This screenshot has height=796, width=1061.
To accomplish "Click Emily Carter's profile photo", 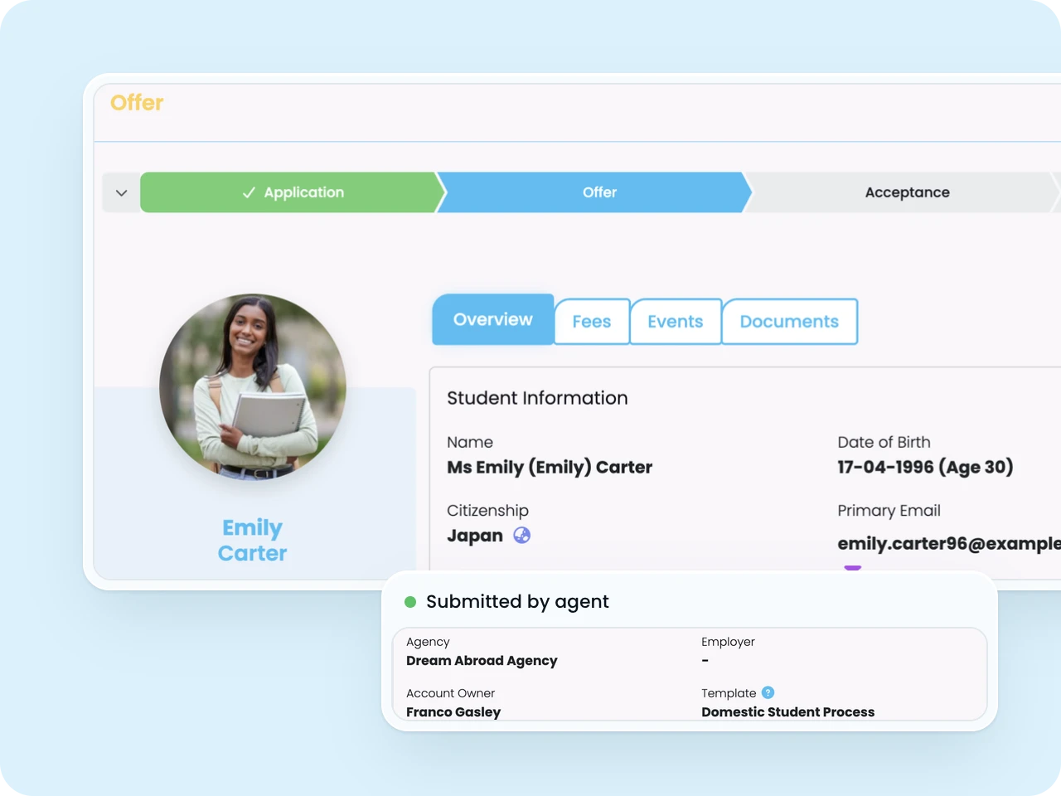I will [253, 387].
